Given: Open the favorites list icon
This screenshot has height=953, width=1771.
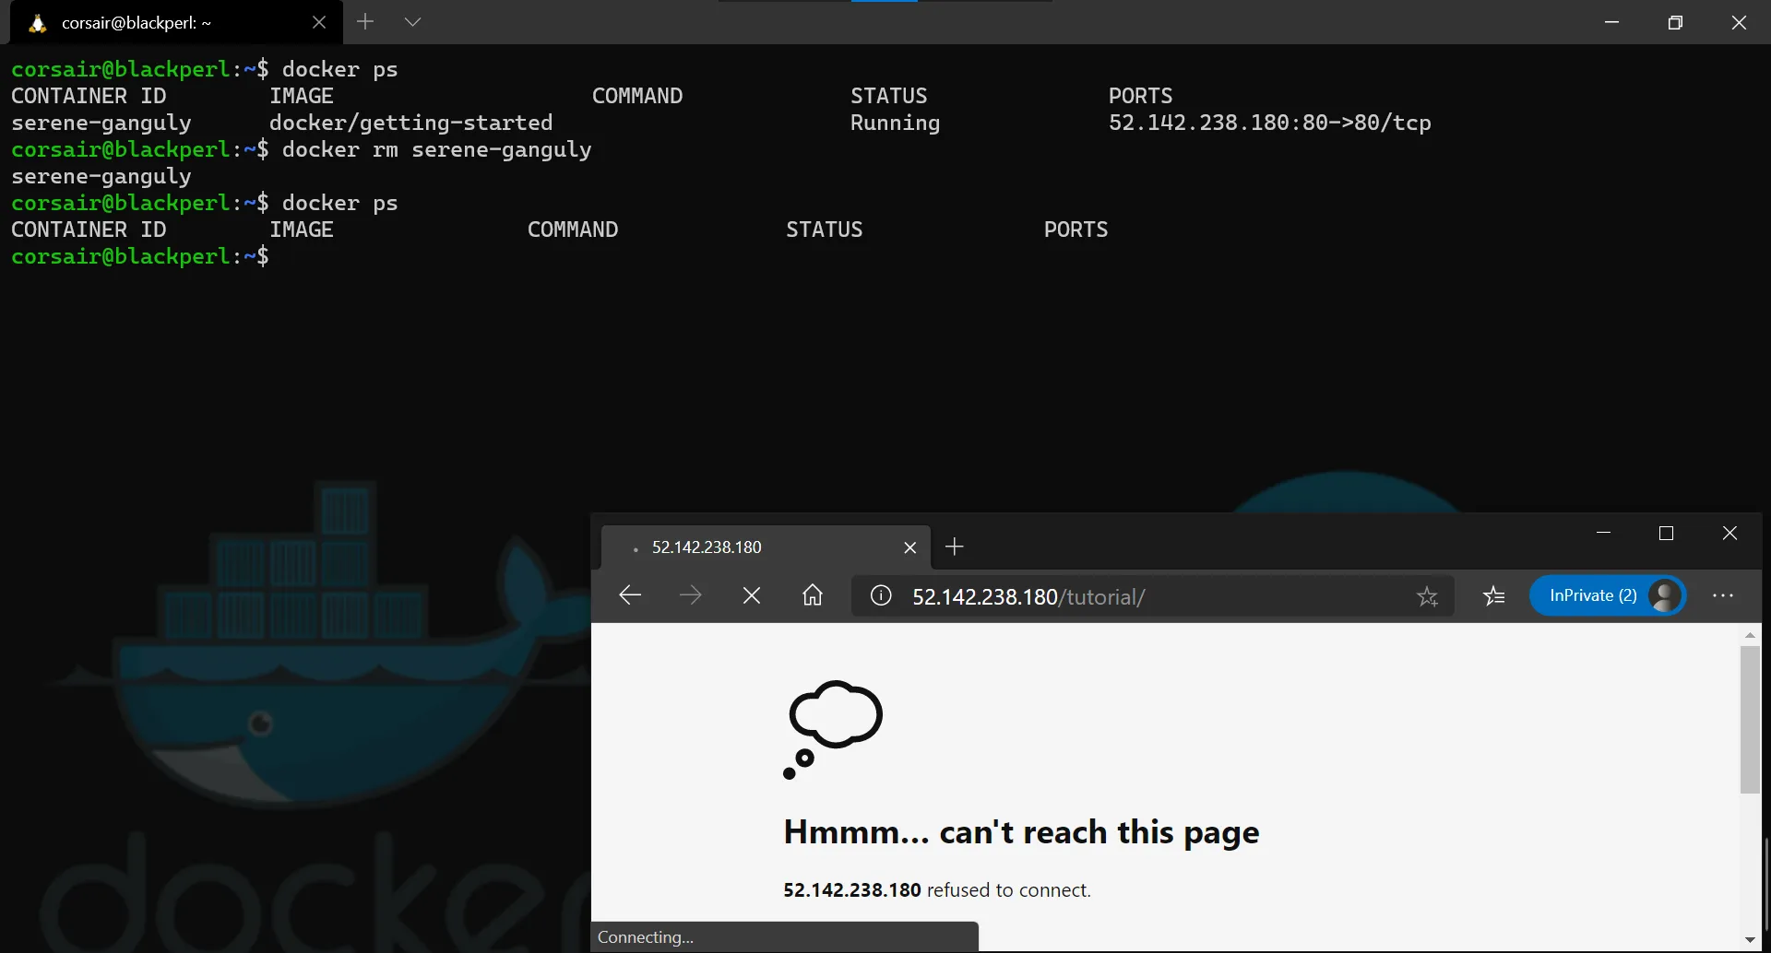Looking at the screenshot, I should (1494, 596).
